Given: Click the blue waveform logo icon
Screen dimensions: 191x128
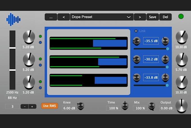Looking at the screenshot, I should point(13,19).
